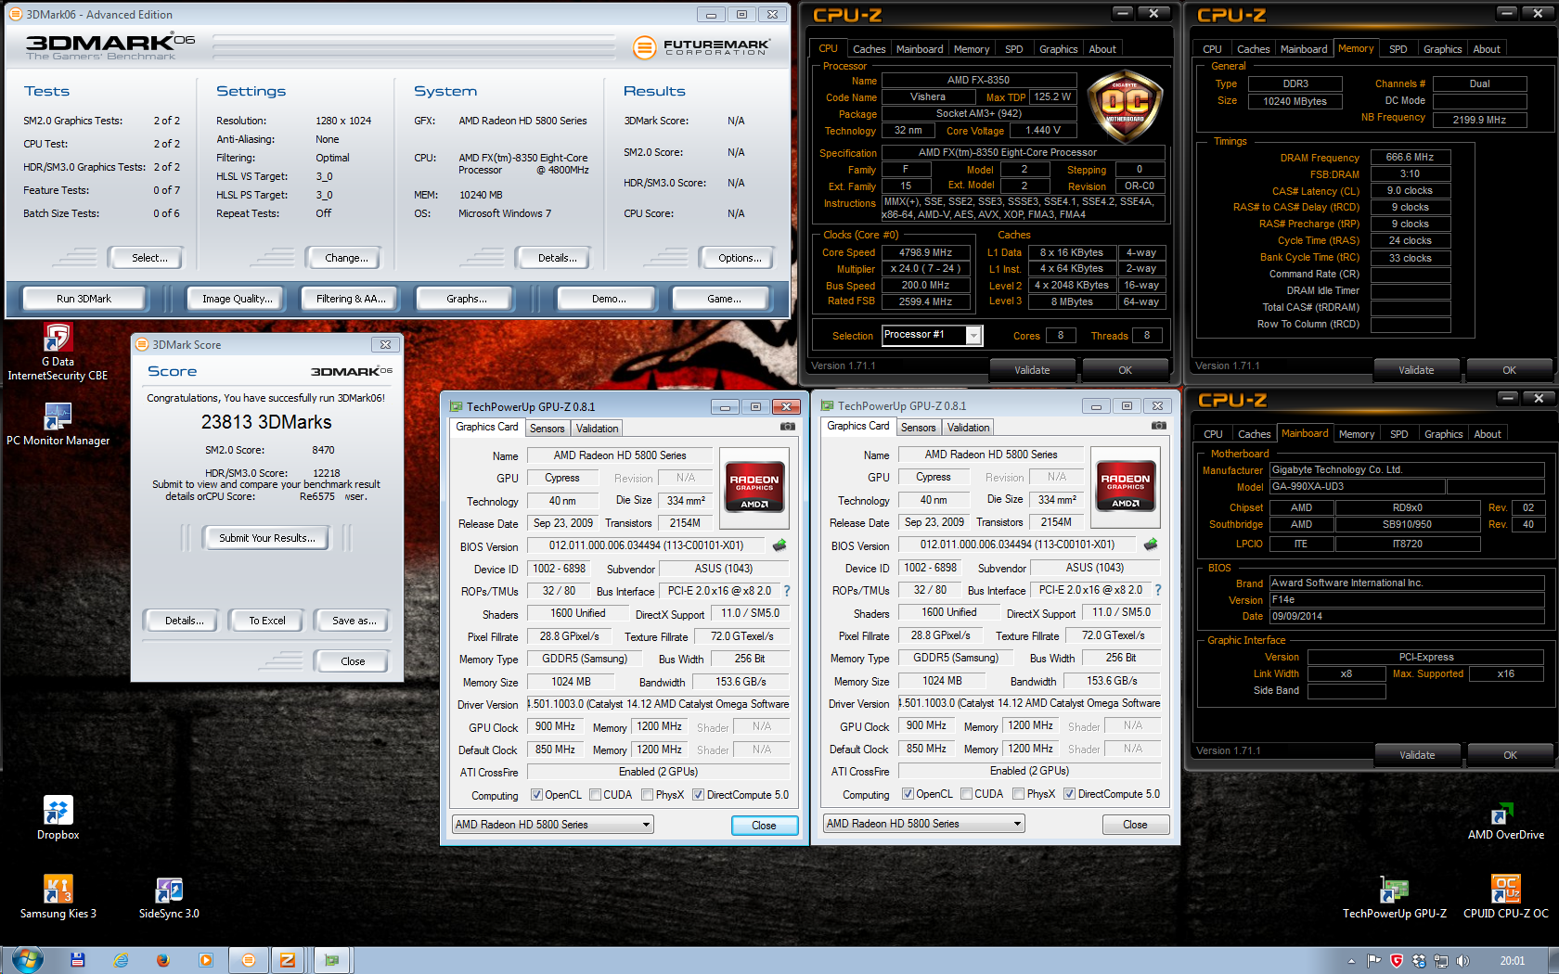Open Windows Media Player from taskbar
1559x974 pixels.
(x=206, y=960)
